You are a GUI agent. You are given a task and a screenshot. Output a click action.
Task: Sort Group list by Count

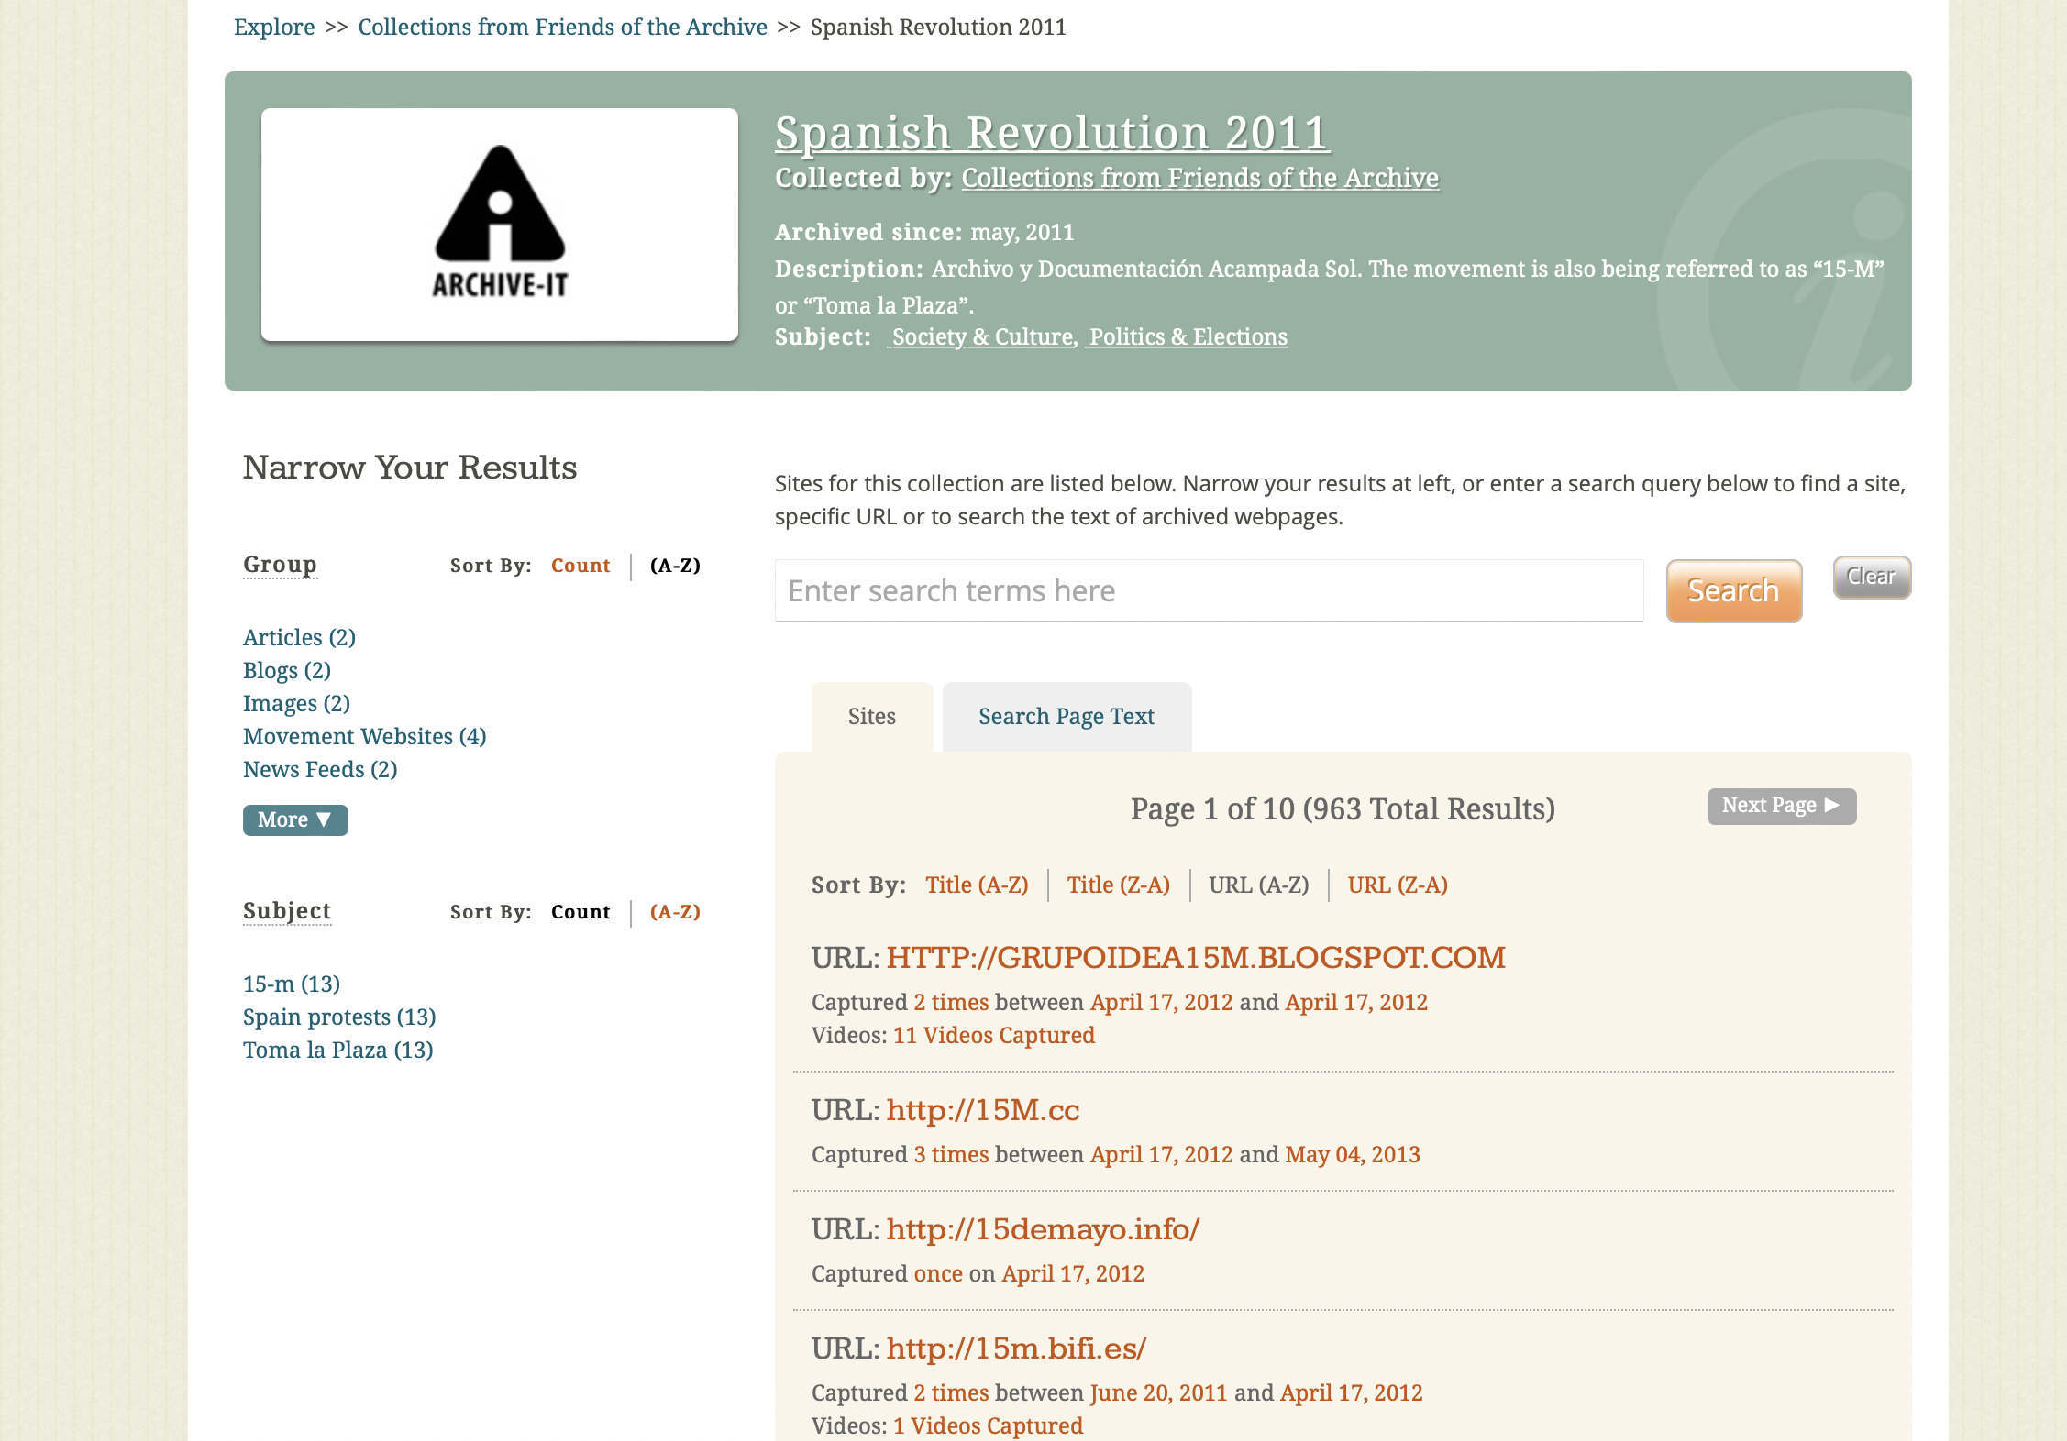point(580,566)
